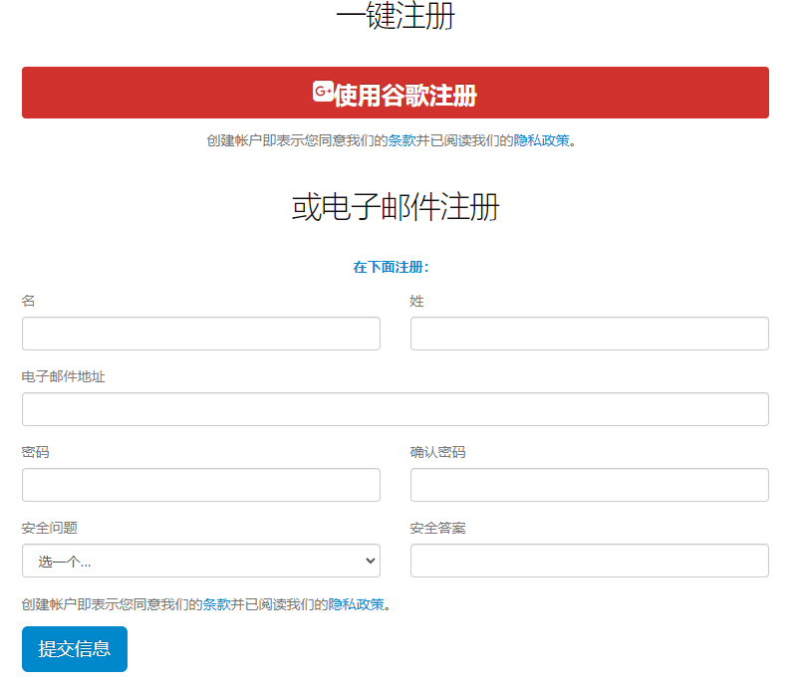The width and height of the screenshot is (803, 684).
Task: Click the 安全问题 field label
Action: point(50,528)
